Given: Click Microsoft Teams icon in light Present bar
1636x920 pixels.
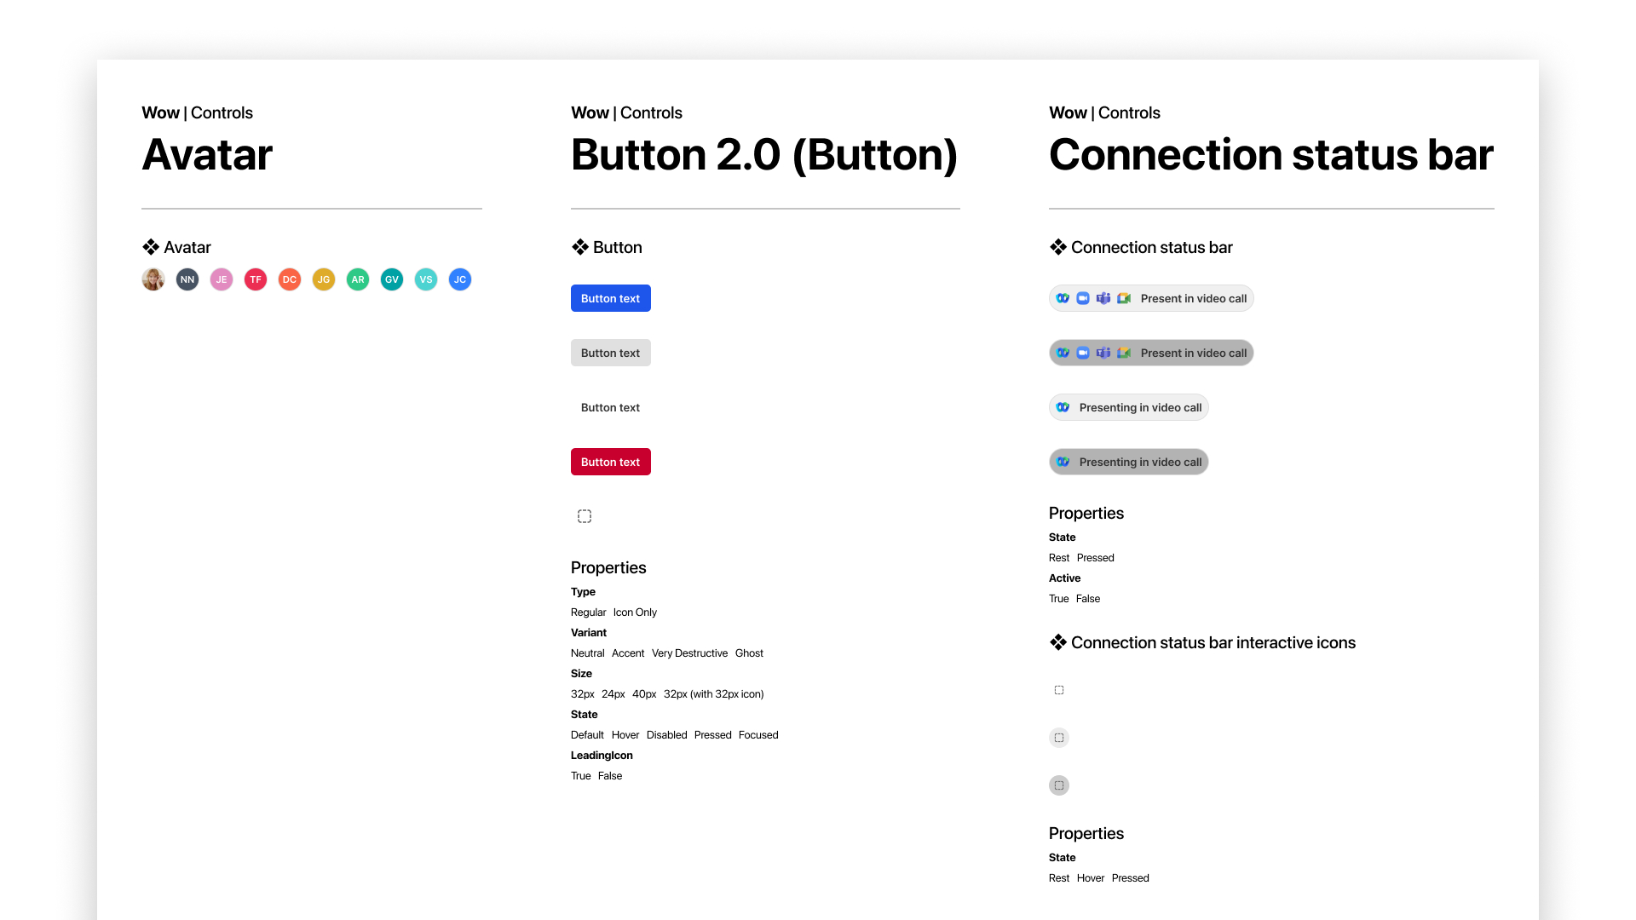Looking at the screenshot, I should [x=1103, y=298].
